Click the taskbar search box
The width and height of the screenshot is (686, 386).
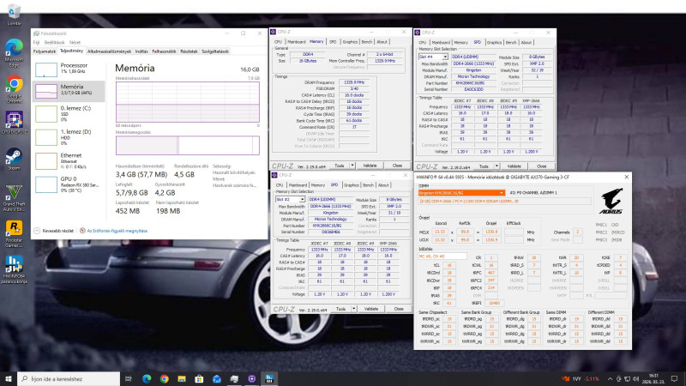(x=69, y=378)
